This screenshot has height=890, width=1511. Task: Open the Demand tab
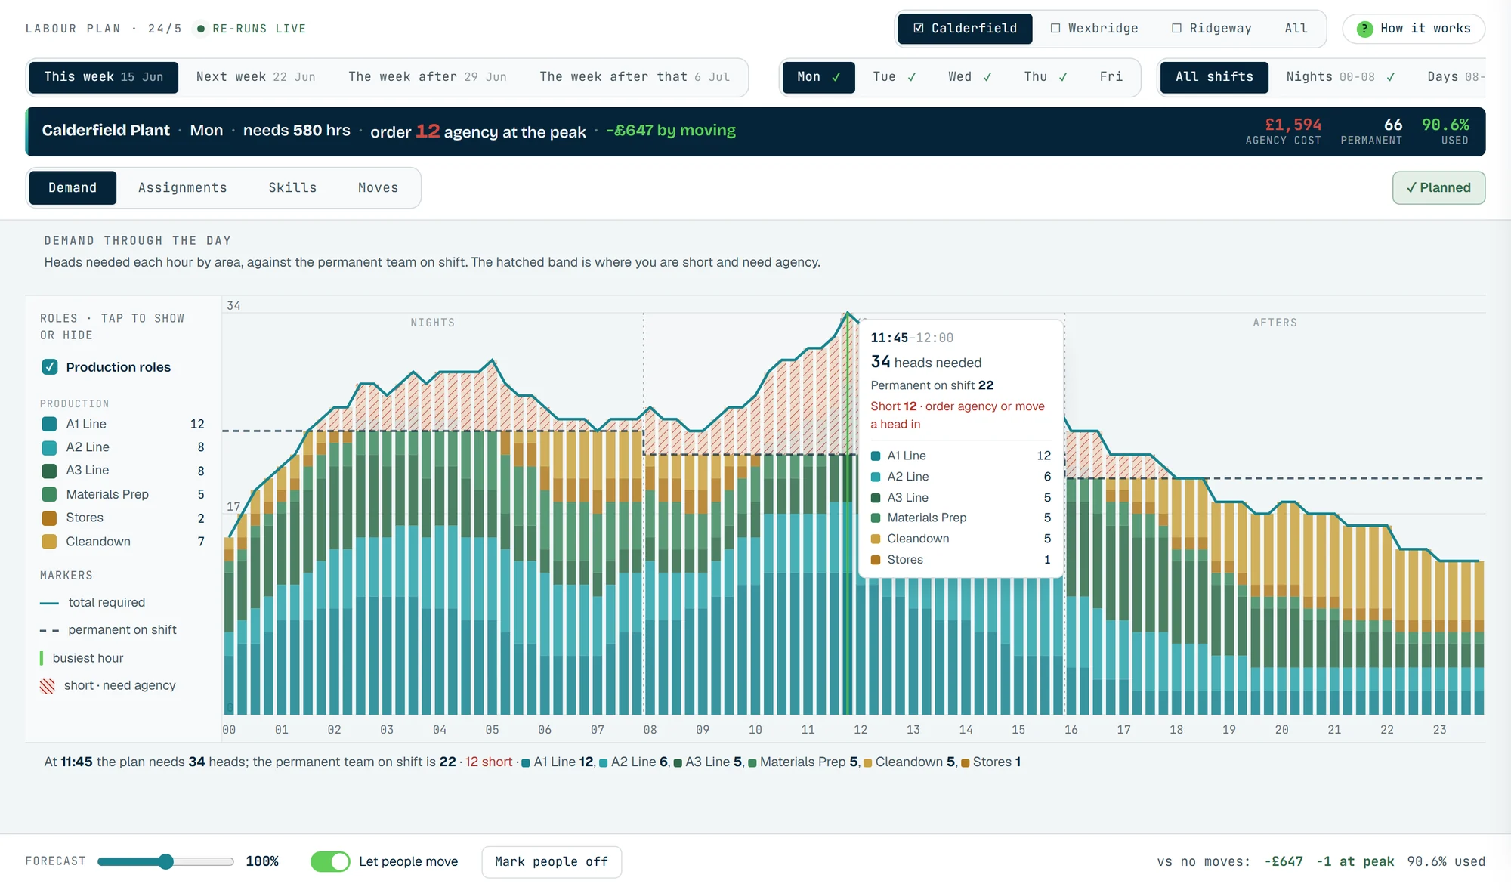(x=73, y=188)
